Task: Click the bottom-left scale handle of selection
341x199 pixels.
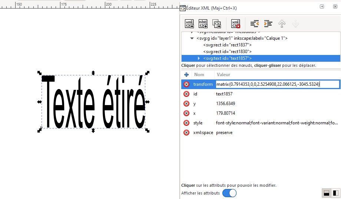Action: pos(39,130)
